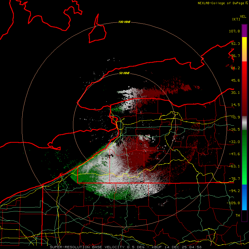Click the 100 NMI range ring label
249x249 pixels.
point(124,22)
